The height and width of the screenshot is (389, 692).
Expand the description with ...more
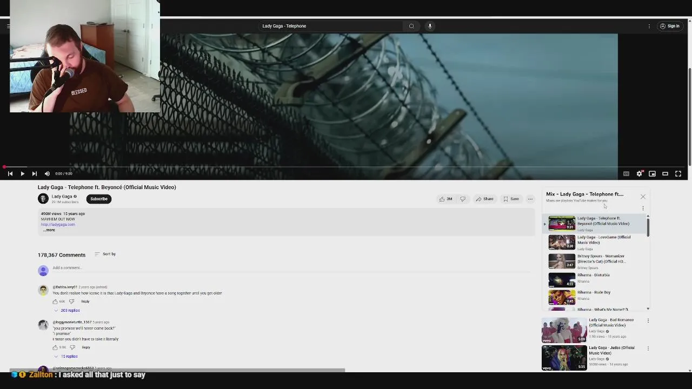pyautogui.click(x=49, y=230)
